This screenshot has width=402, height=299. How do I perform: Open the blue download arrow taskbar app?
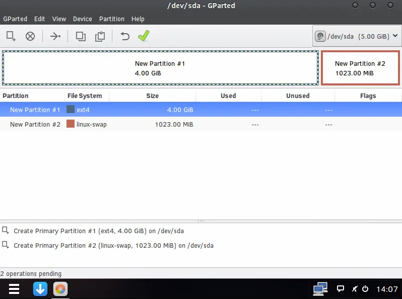tap(40, 289)
